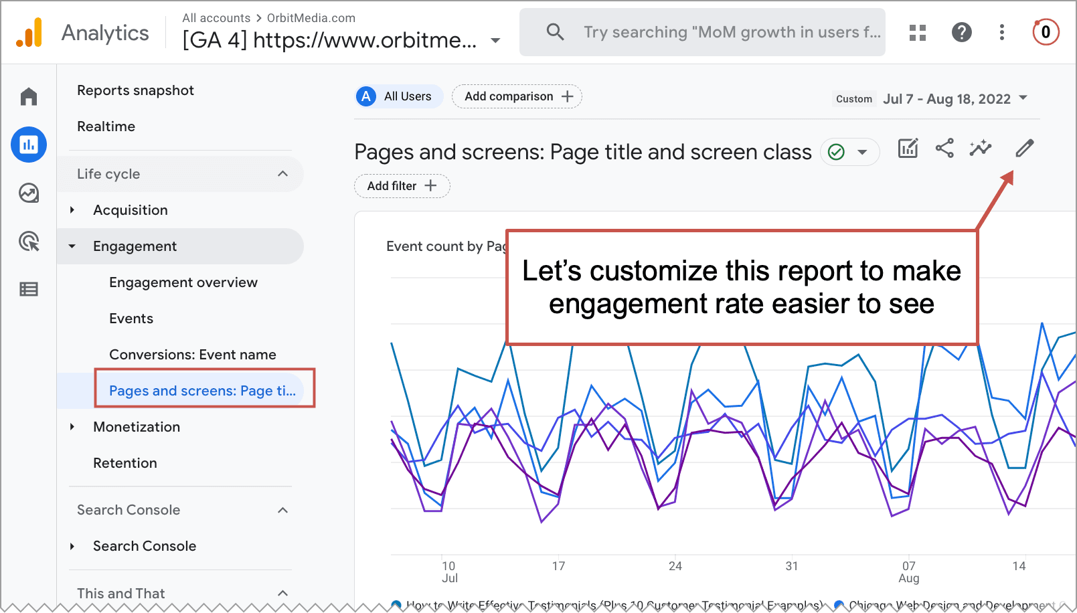Click the Life cycle section heading

pos(108,174)
